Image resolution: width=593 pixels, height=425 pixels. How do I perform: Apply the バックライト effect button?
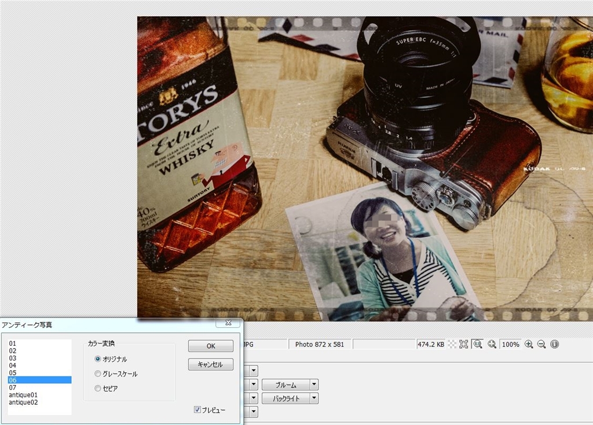coord(286,398)
